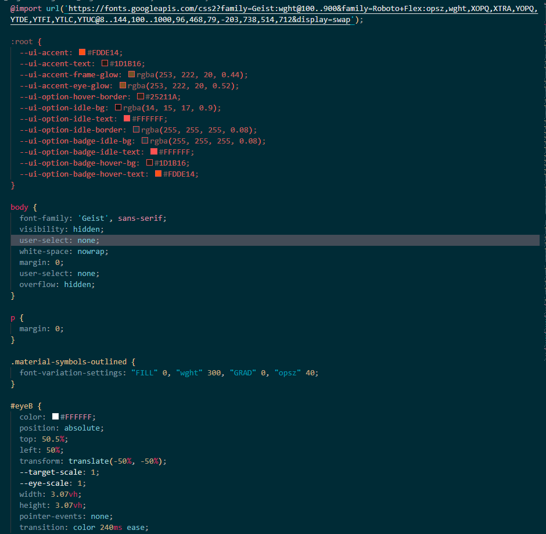Click the p selector

(x=13, y=318)
